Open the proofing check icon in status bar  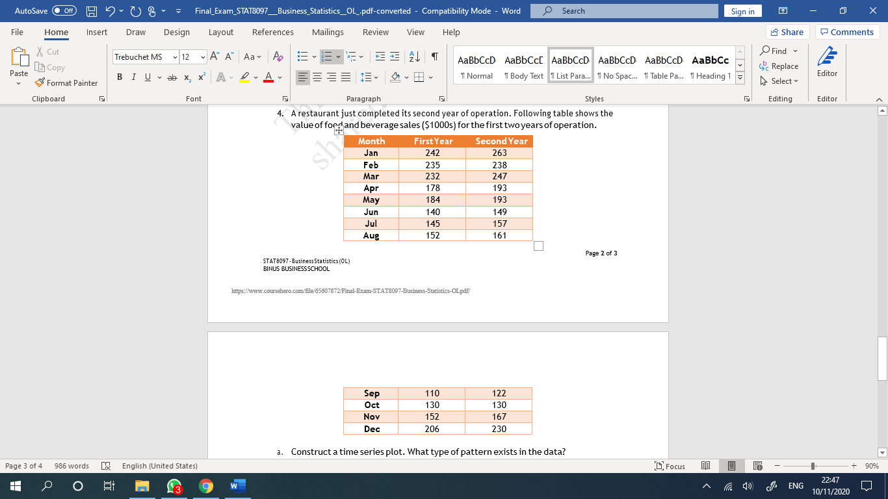[106, 466]
